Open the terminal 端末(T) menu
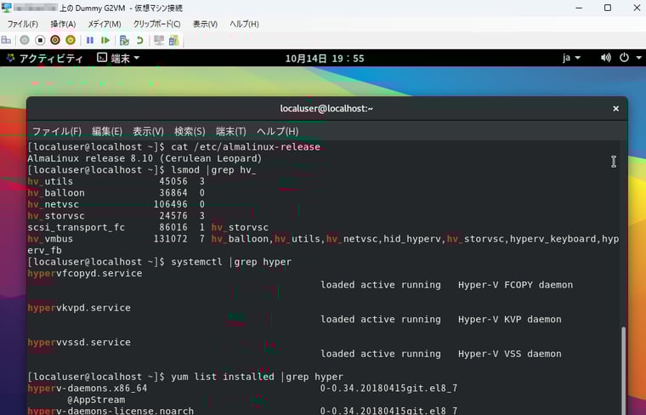646x415 pixels. click(x=230, y=132)
